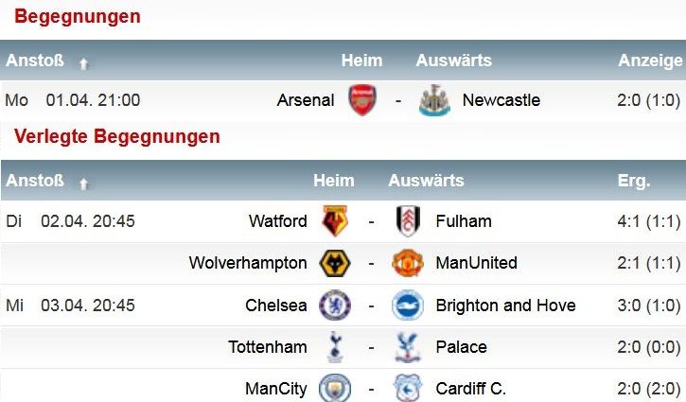This screenshot has height=402, width=686.
Task: Open the Tottenham cockerel logo
Action: click(x=335, y=347)
